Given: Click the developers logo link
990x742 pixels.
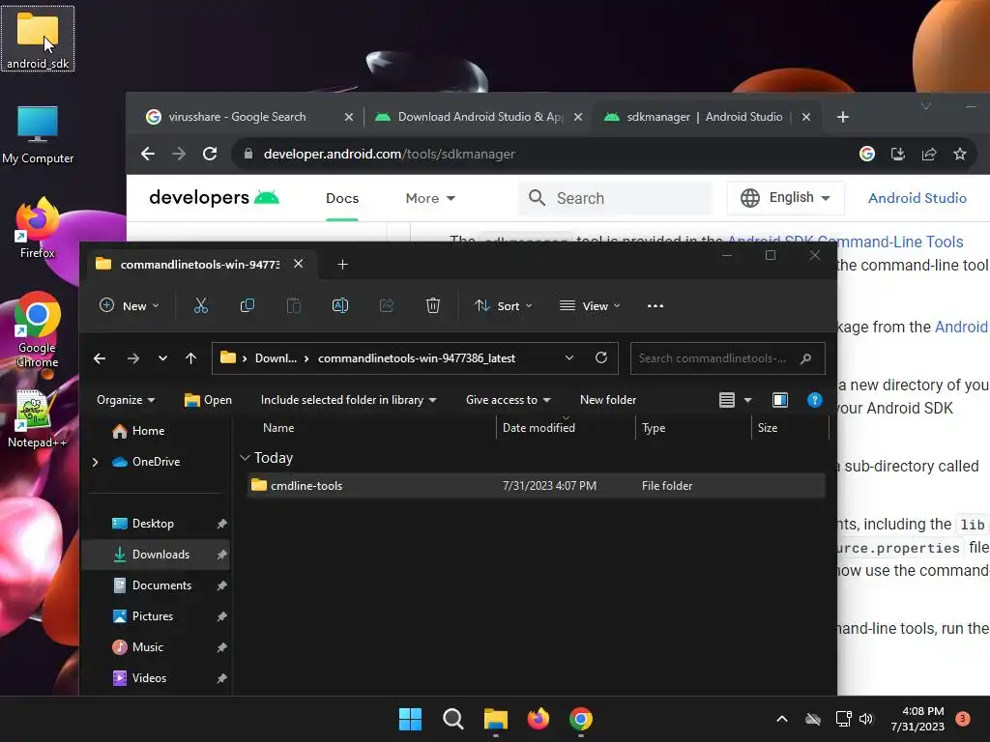Looking at the screenshot, I should [x=214, y=197].
